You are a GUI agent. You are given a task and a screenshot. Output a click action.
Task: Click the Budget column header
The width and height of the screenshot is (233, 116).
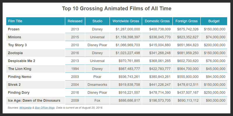point(214,21)
